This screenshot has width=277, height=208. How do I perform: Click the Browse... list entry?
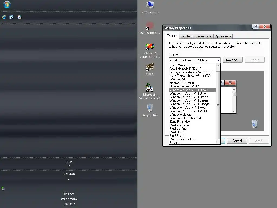coord(192,143)
